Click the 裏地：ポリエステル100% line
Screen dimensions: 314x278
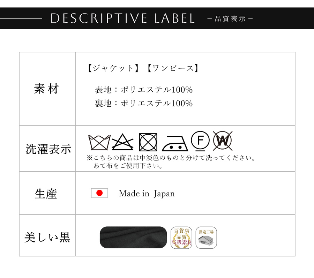[x=144, y=103]
